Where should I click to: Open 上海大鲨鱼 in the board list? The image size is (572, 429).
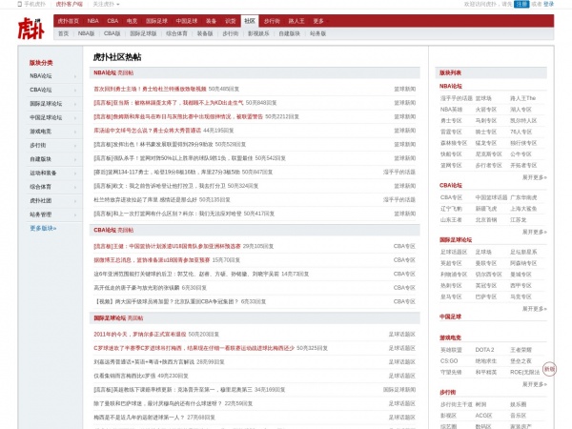pyautogui.click(x=523, y=209)
